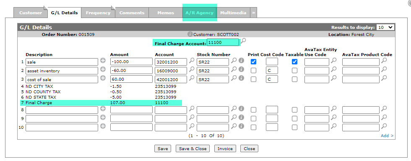Expand description plus icon on sale row
The image size is (411, 161).
point(103,61)
